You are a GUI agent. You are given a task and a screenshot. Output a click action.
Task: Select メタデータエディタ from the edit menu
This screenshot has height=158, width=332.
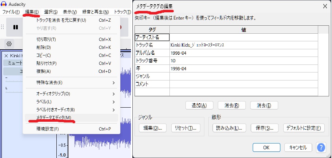click(x=71, y=118)
